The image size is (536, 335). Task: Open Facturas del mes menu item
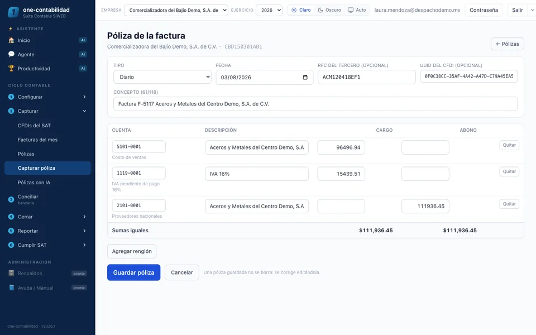pos(47,140)
